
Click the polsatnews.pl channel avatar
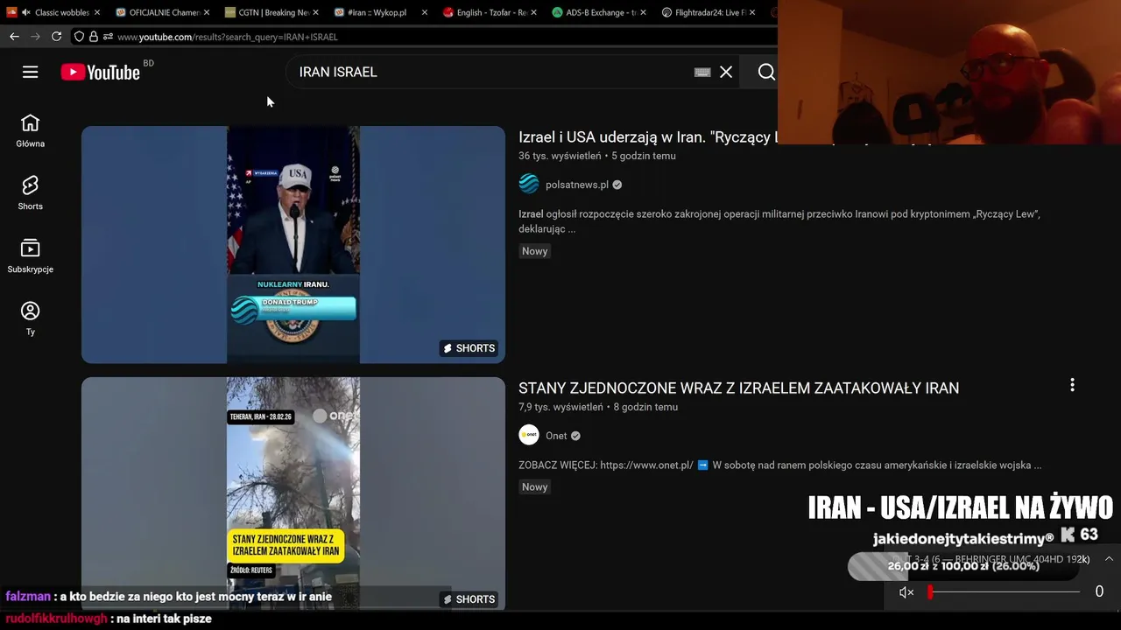pos(529,184)
